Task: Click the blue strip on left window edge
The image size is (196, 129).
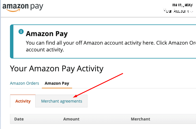Action: coord(1,71)
